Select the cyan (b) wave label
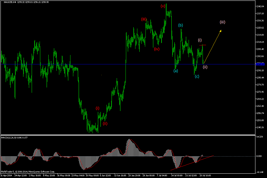 click(181, 25)
